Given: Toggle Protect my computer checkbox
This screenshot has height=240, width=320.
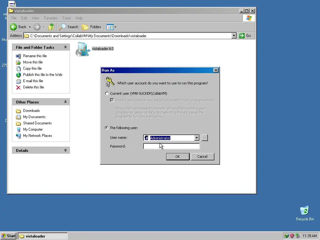Looking at the screenshot, I should (112, 100).
